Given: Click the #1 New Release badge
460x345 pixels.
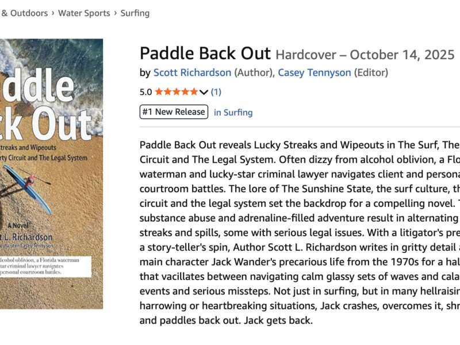Looking at the screenshot, I should click(174, 112).
